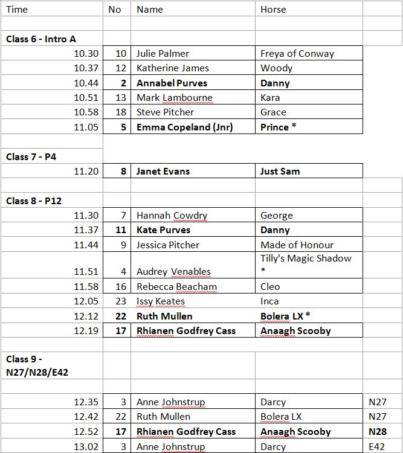Select the E42 test code cell
Viewport: 403px width, 453px height.
[377, 447]
